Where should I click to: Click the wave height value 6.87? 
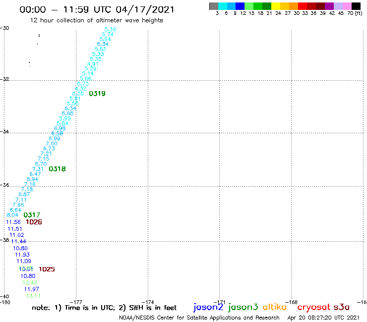(x=24, y=194)
